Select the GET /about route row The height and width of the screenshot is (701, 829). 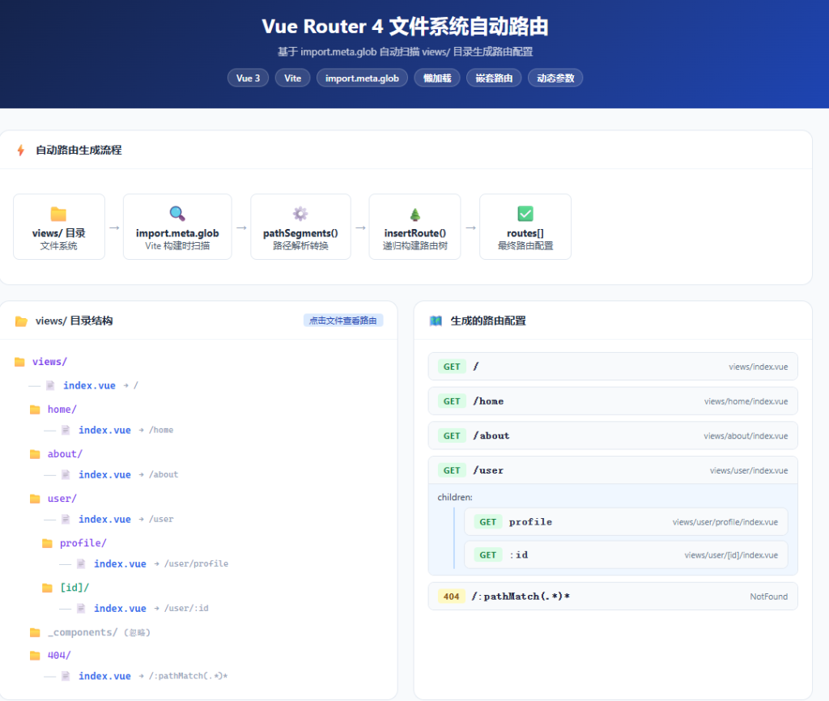[613, 435]
